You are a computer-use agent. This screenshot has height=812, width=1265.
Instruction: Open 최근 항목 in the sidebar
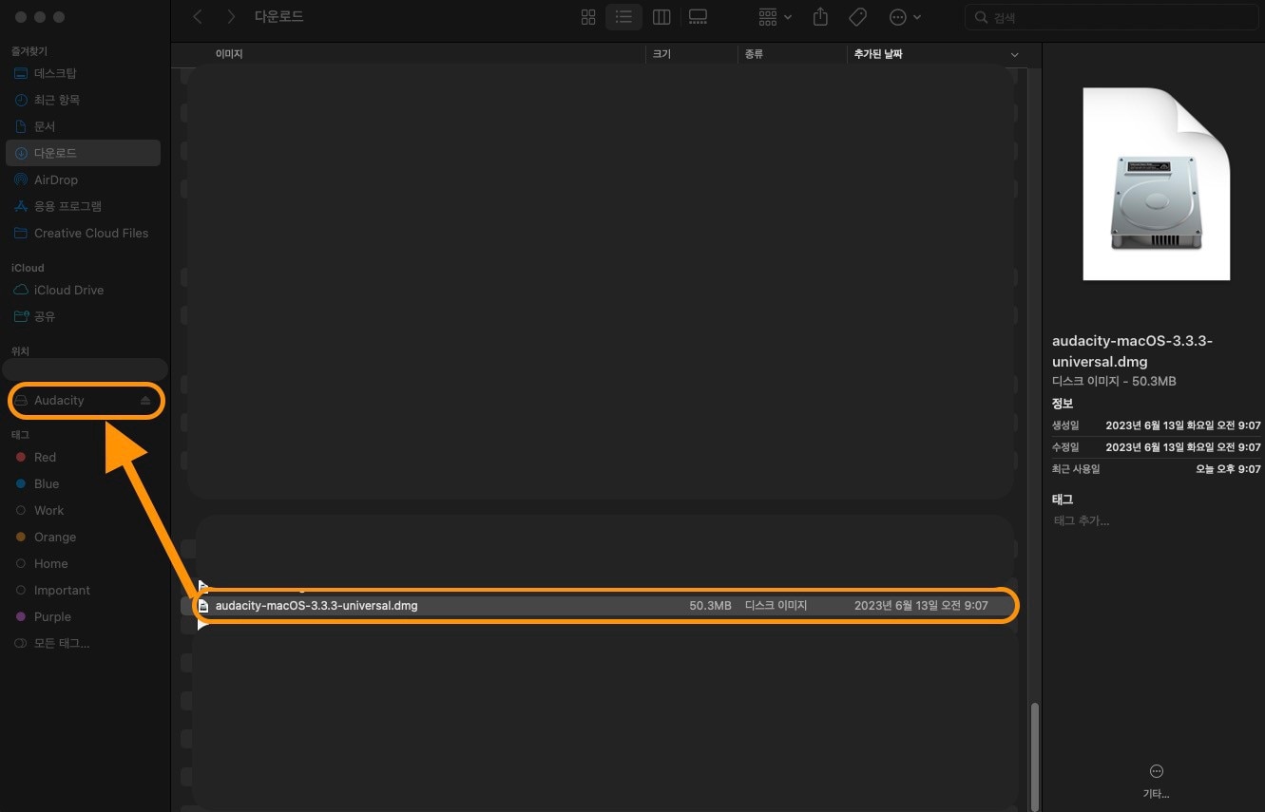(x=83, y=100)
